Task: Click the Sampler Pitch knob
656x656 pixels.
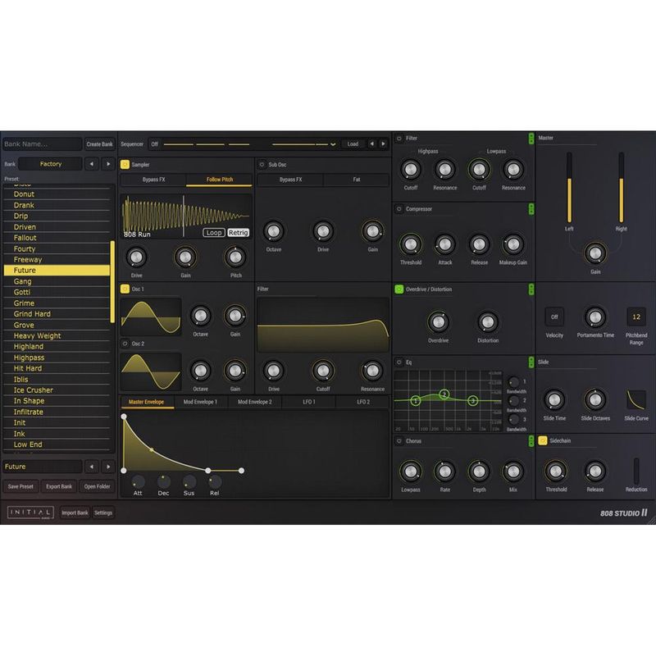Action: pyautogui.click(x=235, y=257)
